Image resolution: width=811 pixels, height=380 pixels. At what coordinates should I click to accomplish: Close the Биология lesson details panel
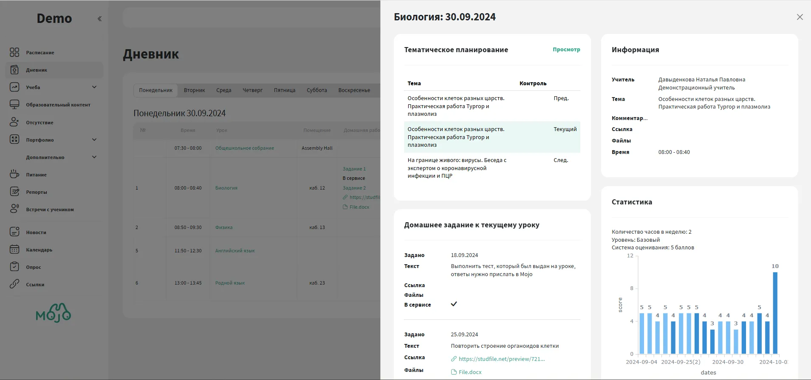click(x=800, y=17)
